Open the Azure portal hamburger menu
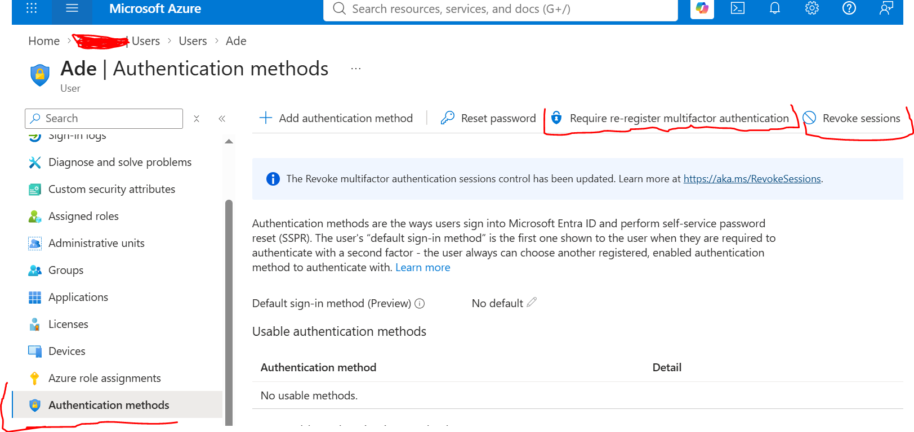The image size is (914, 432). (72, 8)
